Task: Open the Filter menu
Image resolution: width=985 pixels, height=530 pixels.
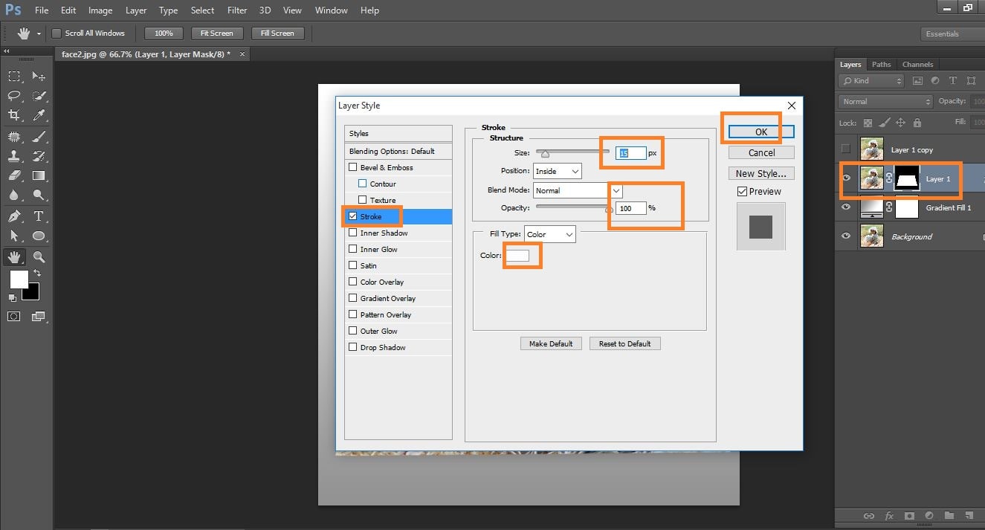Action: 237,10
